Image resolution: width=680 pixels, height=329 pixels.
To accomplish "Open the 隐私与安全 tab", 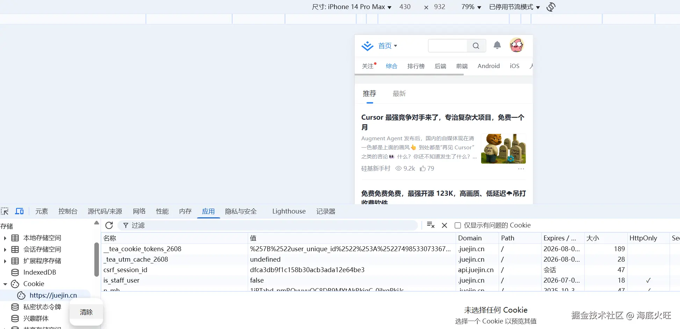I will (241, 211).
